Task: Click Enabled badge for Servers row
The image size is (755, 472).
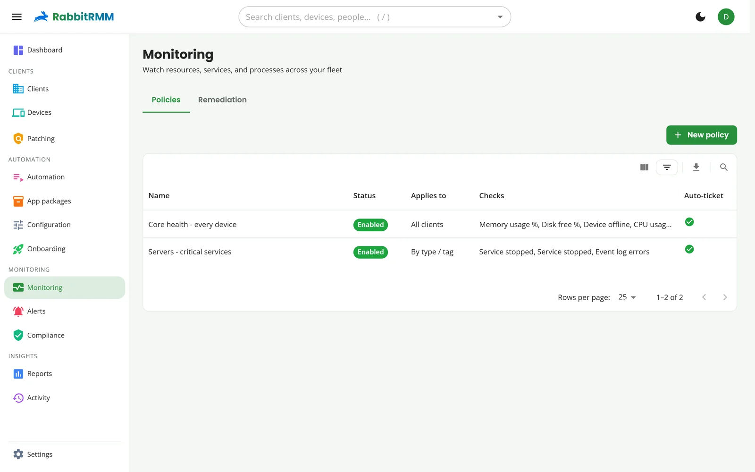Action: 370,252
